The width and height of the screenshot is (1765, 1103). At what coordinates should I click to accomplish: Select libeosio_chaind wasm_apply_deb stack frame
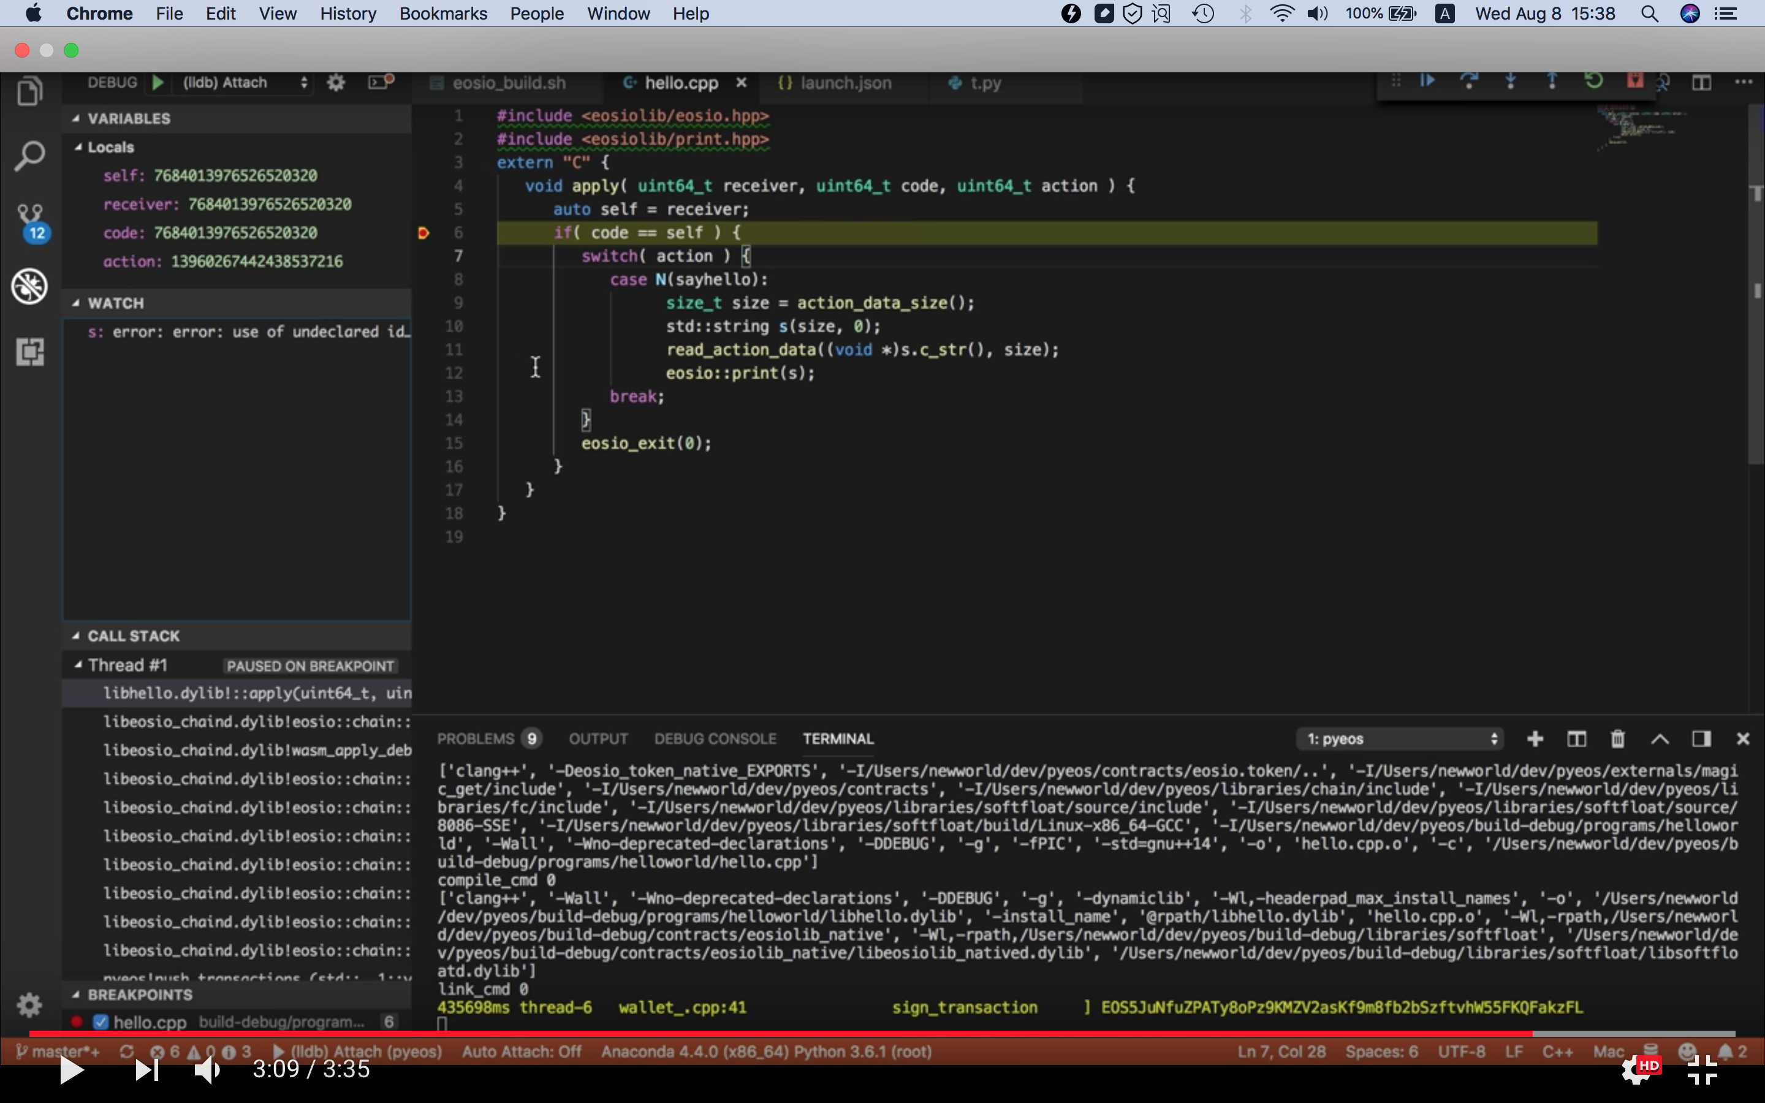coord(256,750)
